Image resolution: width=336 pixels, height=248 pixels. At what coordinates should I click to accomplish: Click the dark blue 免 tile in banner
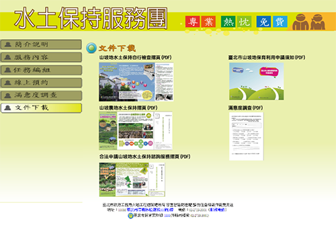263,22
